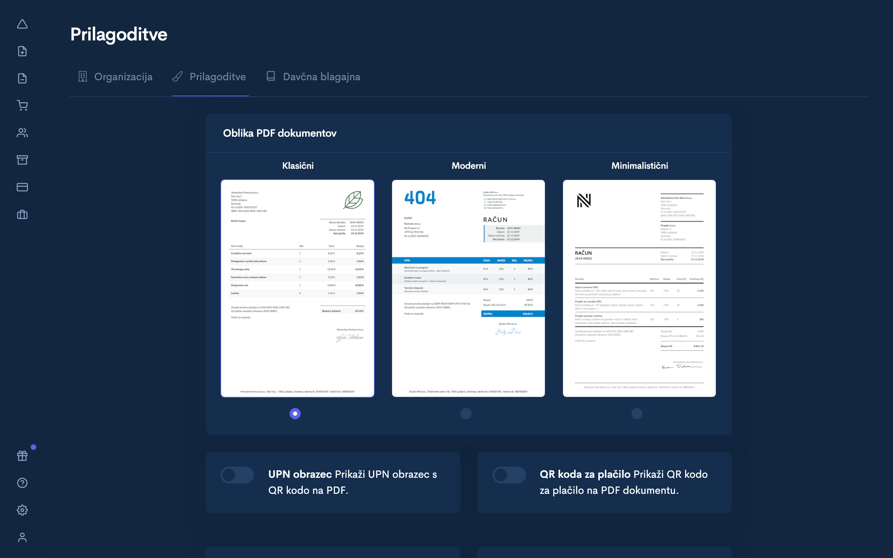Open the customers people icon

[x=22, y=133]
